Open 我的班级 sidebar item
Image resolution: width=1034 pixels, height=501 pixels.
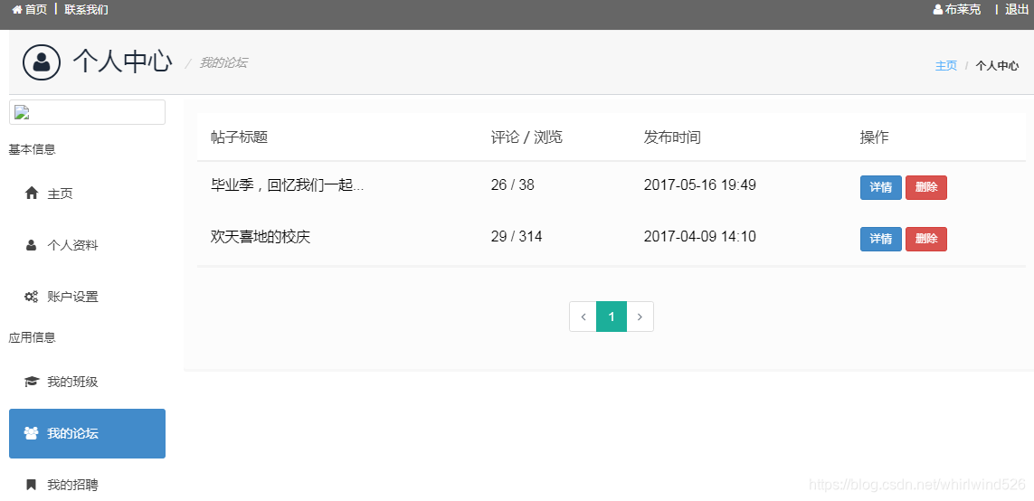pos(87,382)
